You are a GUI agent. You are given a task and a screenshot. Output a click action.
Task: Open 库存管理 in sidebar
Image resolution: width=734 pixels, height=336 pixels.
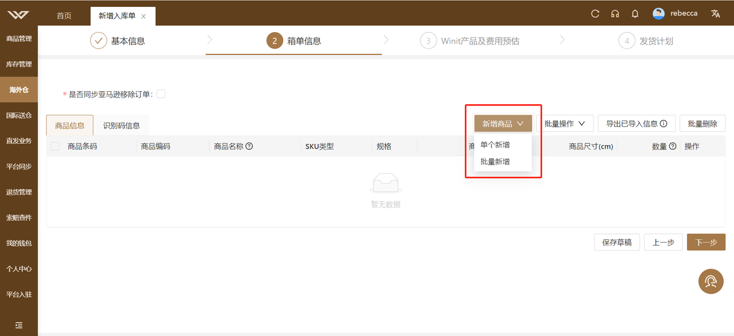tap(19, 64)
